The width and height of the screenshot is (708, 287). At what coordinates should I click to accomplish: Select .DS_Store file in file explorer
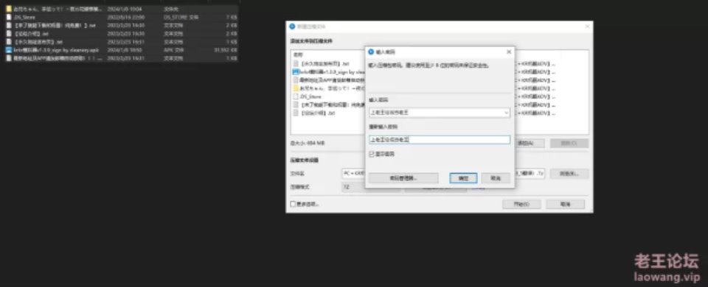[122, 17]
